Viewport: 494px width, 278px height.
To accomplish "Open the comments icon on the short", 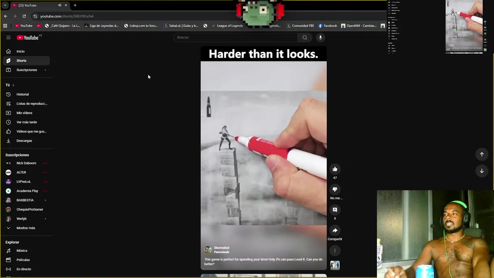I will 335,210.
